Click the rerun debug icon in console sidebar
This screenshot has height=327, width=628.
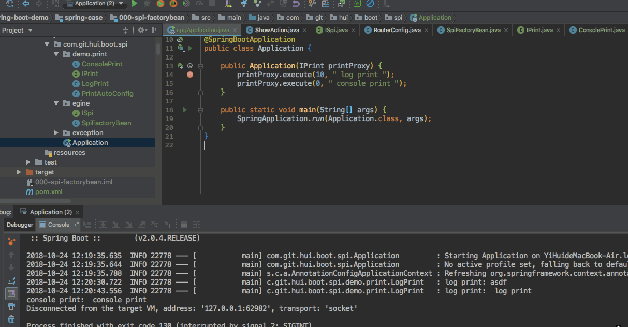pyautogui.click(x=11, y=242)
